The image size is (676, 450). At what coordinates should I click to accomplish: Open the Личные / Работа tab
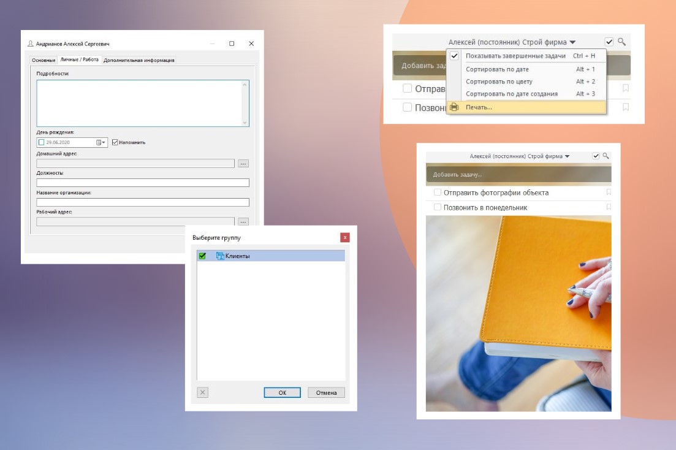79,59
